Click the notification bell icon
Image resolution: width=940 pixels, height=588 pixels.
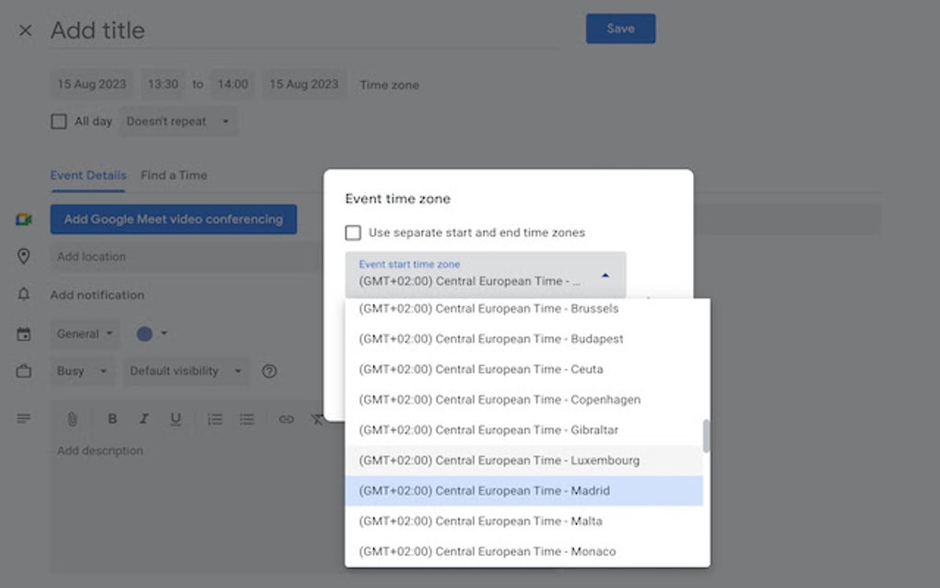[24, 295]
